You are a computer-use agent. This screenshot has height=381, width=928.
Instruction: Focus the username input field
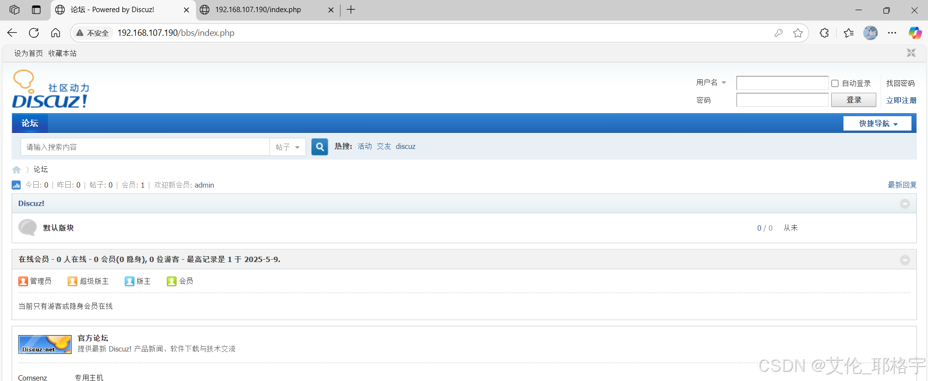point(782,83)
